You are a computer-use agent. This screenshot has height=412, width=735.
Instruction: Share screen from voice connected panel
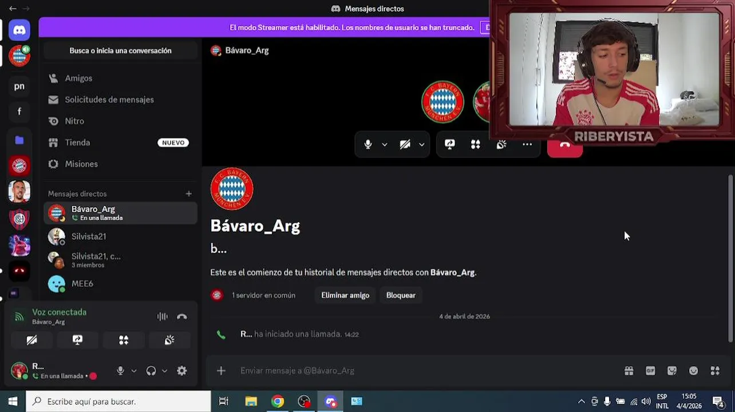click(78, 340)
